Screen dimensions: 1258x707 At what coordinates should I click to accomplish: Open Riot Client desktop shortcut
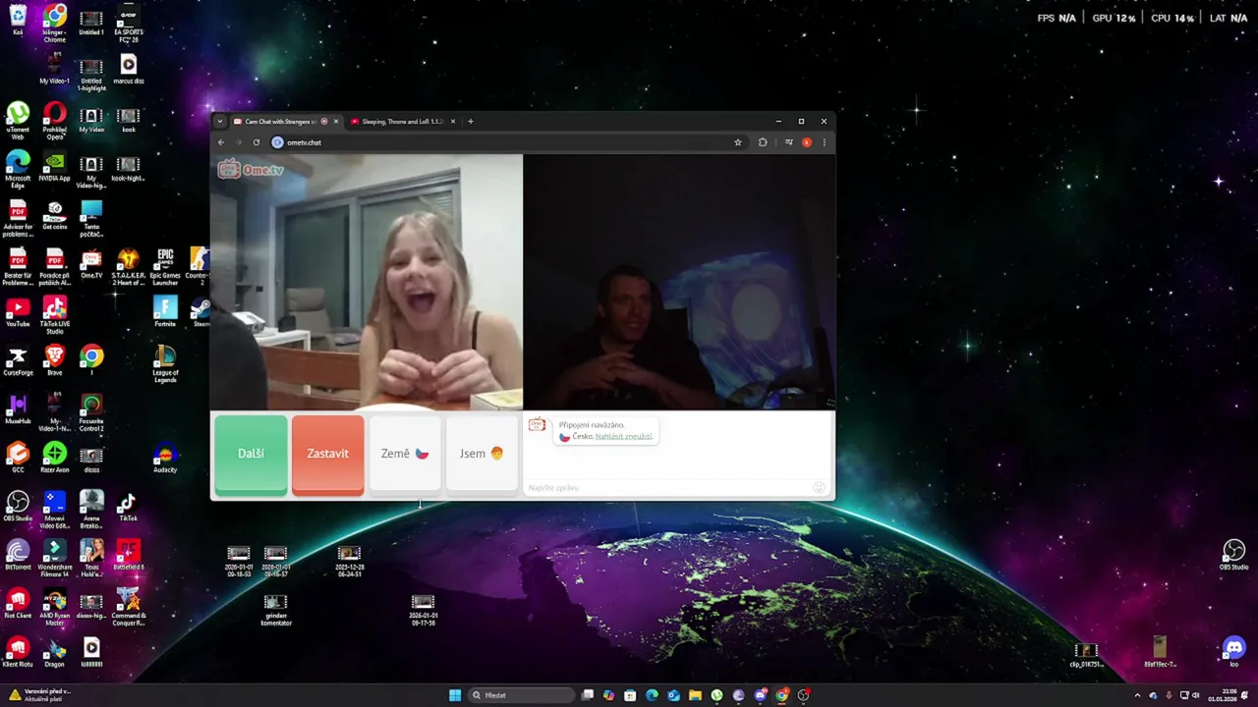click(x=18, y=602)
